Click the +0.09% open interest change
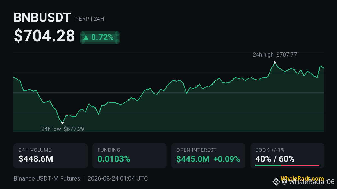This screenshot has width=337, height=189. click(x=227, y=159)
